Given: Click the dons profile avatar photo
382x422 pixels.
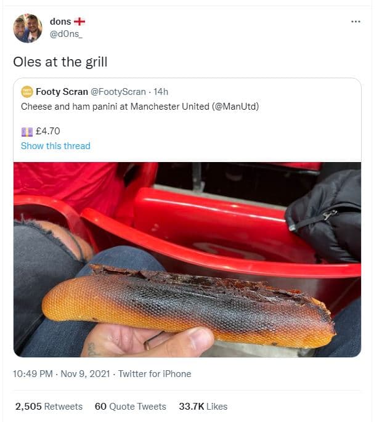Looking at the screenshot, I should [x=28, y=28].
